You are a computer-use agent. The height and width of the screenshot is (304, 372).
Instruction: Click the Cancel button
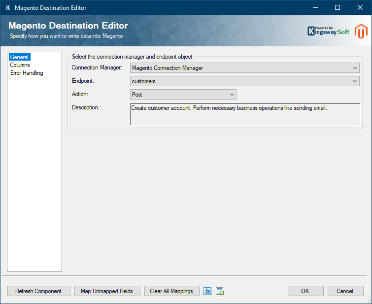pos(345,291)
